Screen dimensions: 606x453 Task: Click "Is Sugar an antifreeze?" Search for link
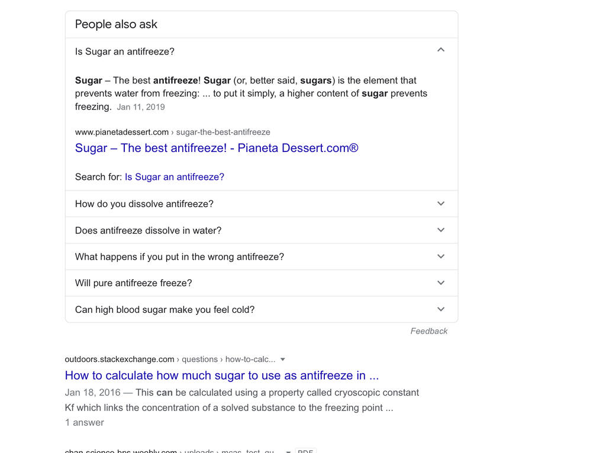point(174,177)
